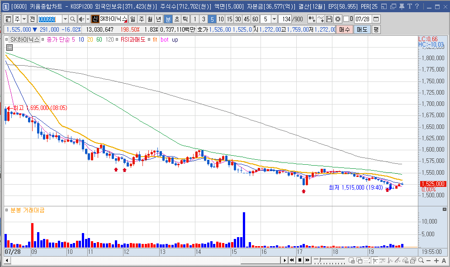The image size is (450, 267).
Task: Click the 매도 sell button
Action: click(362, 29)
